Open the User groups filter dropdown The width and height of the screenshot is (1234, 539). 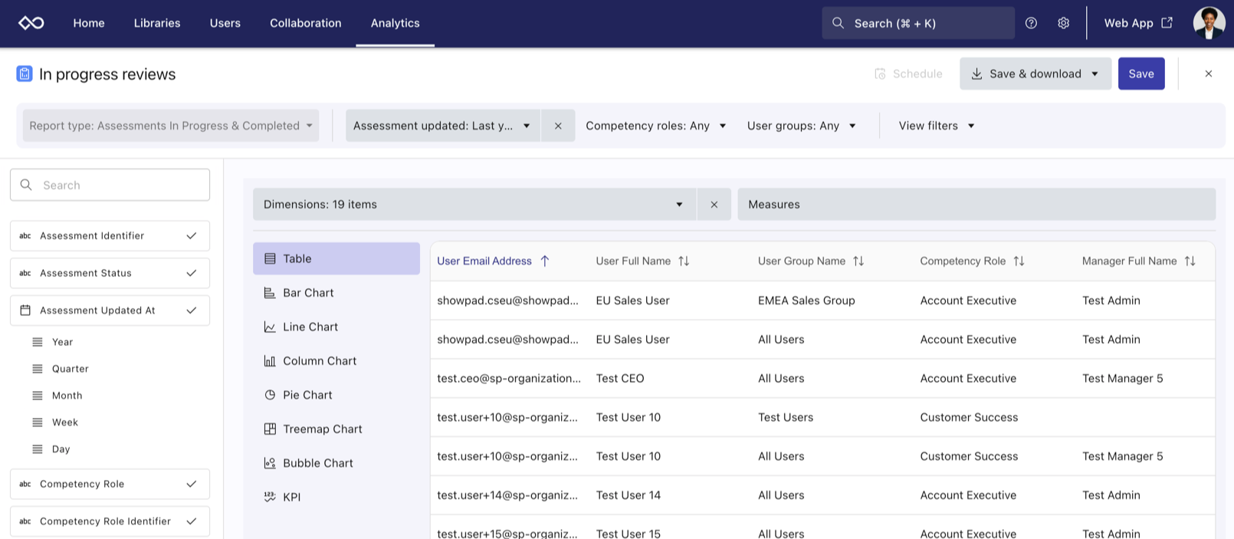801,126
